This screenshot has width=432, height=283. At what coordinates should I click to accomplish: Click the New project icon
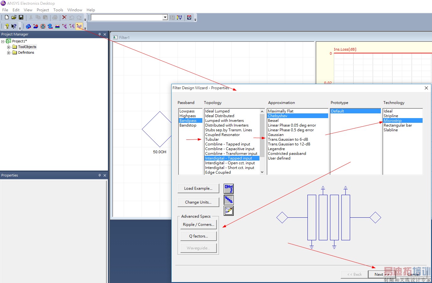[x=7, y=17]
